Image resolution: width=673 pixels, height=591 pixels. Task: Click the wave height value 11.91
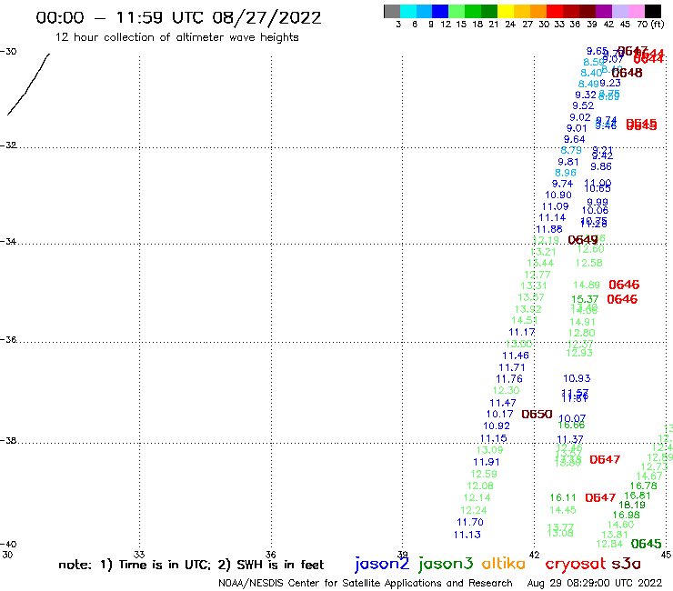487,462
